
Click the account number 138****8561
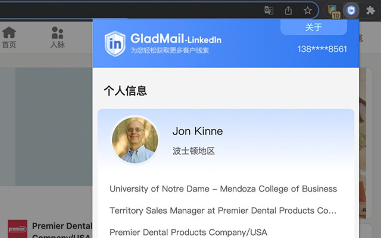[322, 49]
